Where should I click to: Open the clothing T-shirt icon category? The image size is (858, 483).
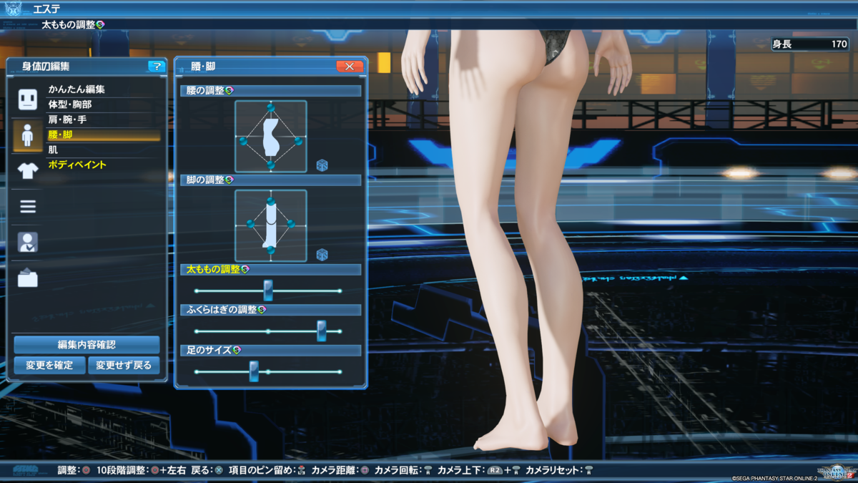(28, 170)
